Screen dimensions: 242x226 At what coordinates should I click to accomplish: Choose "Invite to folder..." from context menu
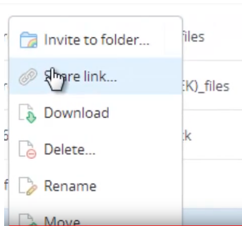(97, 40)
